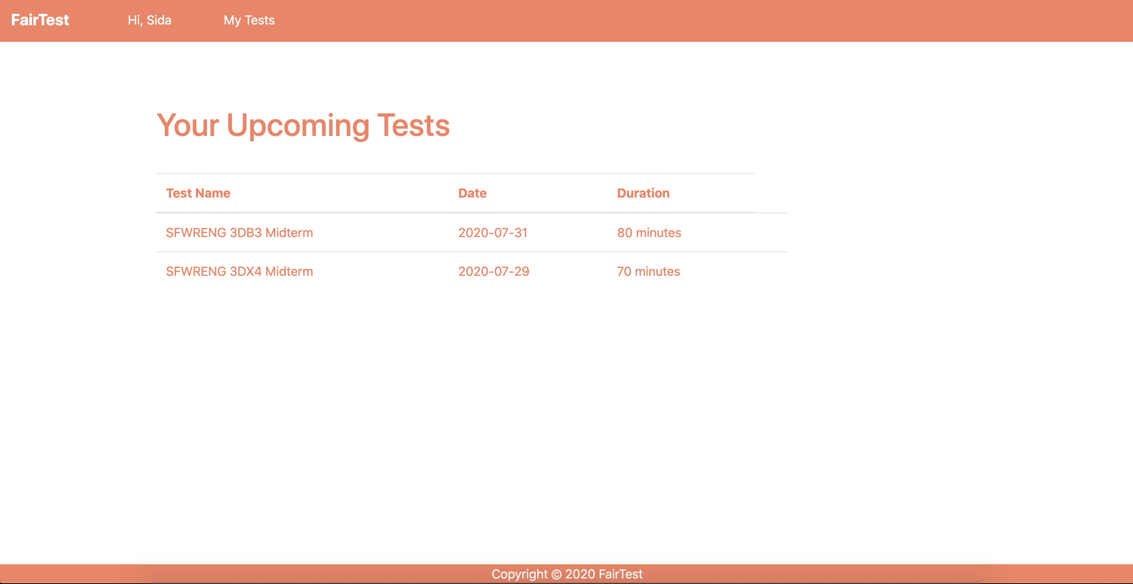Click the 70 minutes duration cell
1133x584 pixels.
648,271
